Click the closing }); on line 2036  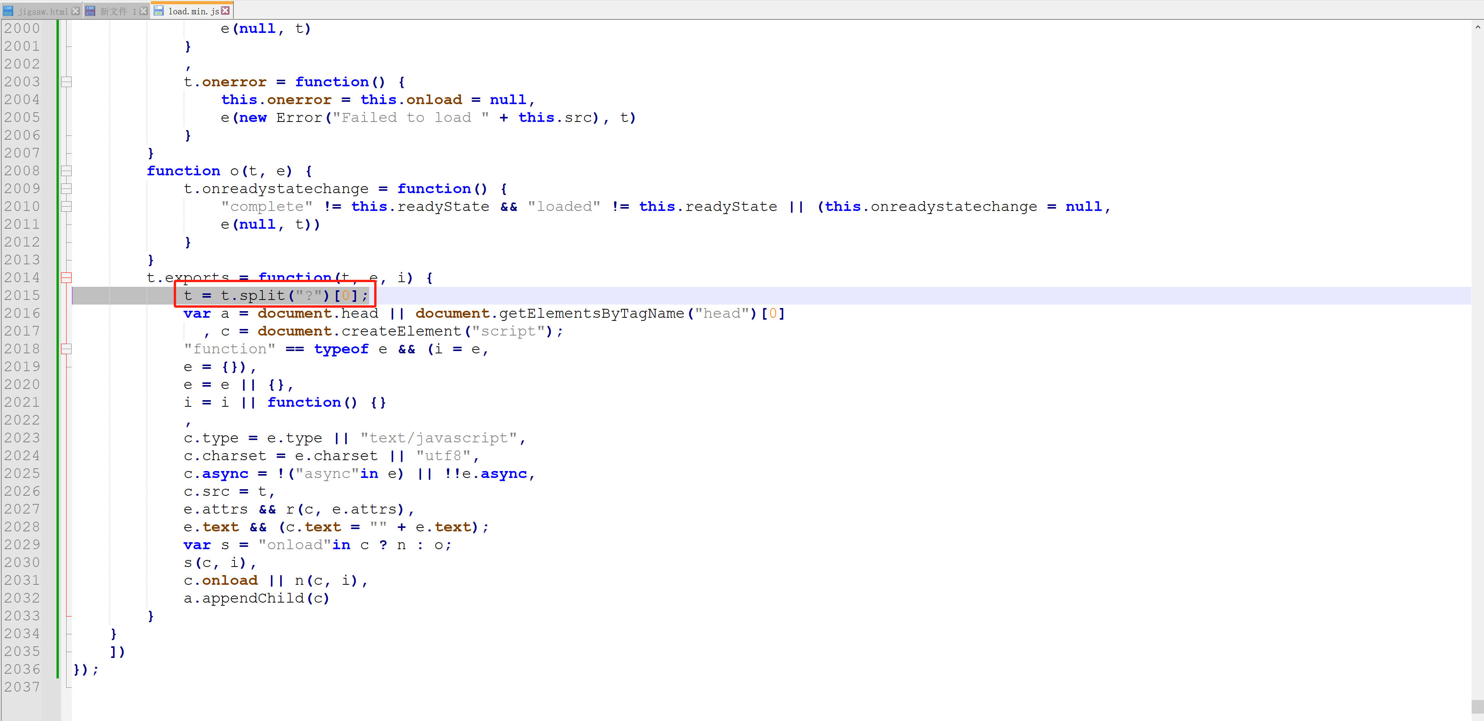[x=86, y=670]
